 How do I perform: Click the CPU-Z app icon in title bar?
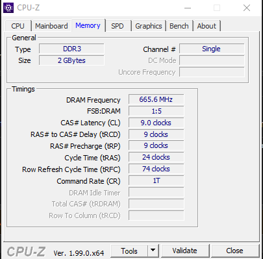pos(8,8)
